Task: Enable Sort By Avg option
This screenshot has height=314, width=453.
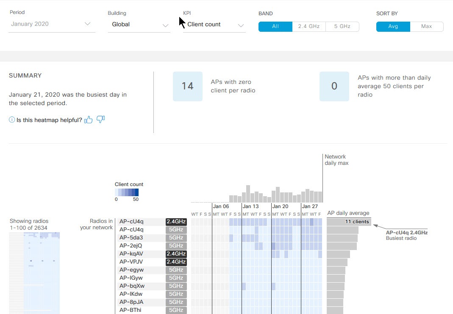Action: point(393,26)
